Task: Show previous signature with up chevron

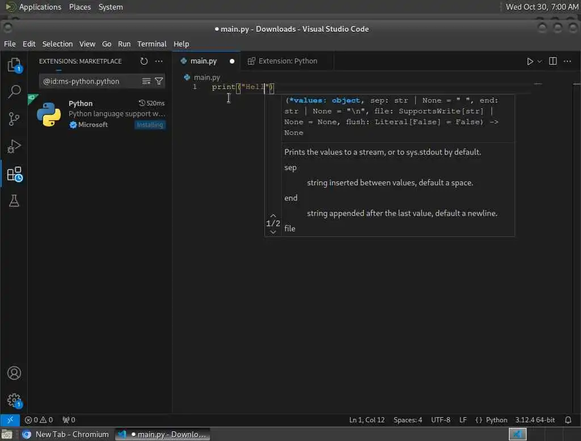Action: (x=273, y=215)
